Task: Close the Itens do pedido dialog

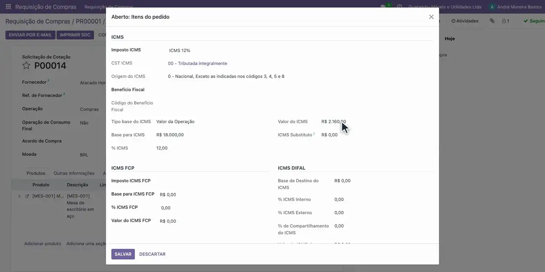Action: tap(431, 17)
